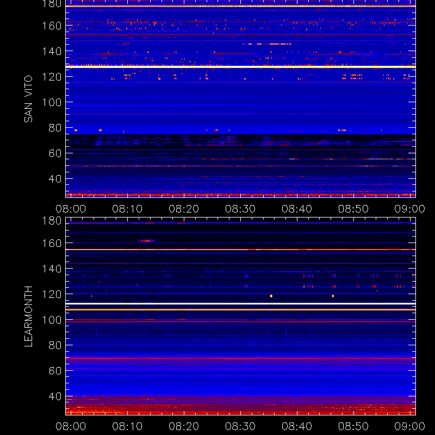Select the 40 tick label on San Vito axis

(55, 179)
